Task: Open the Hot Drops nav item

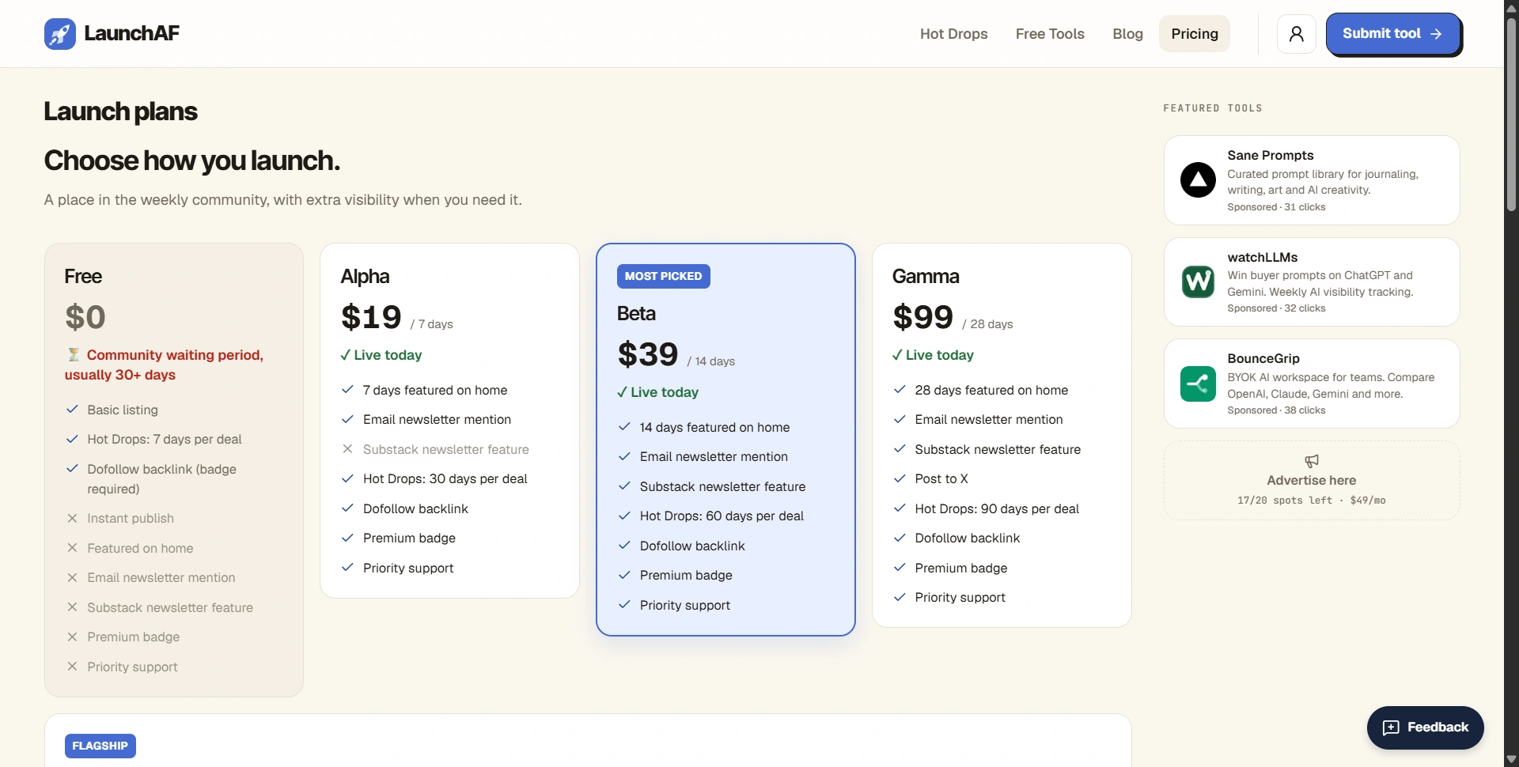Action: (x=953, y=34)
